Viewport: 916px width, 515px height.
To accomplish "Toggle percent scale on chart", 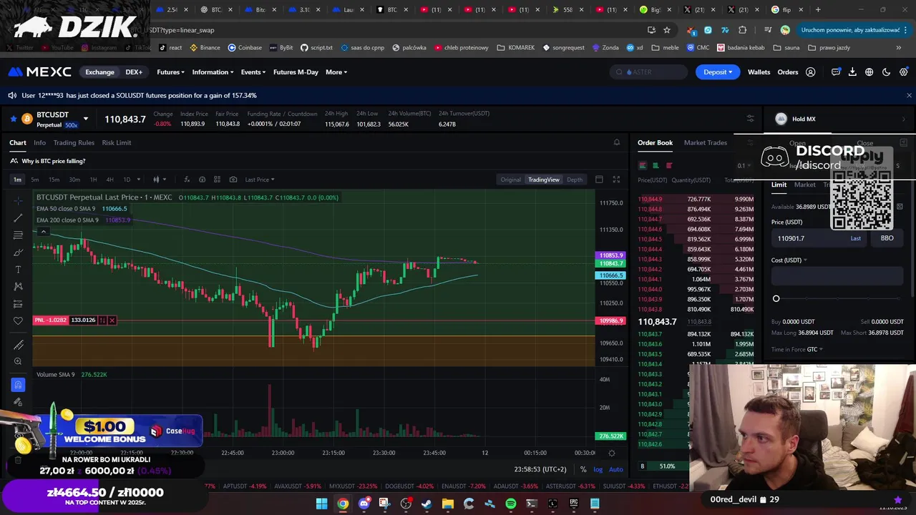I will (583, 469).
